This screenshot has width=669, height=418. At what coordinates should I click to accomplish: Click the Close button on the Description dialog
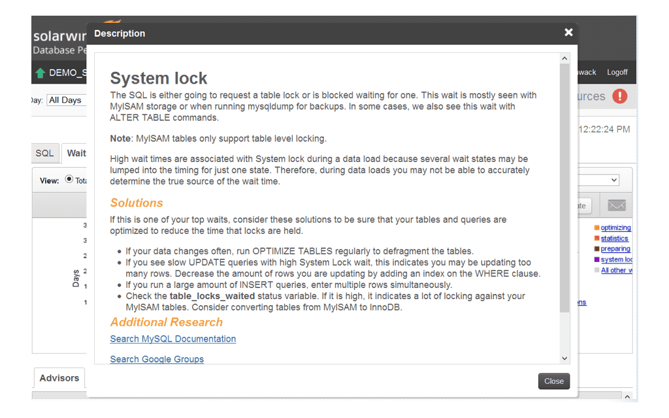[x=553, y=381]
